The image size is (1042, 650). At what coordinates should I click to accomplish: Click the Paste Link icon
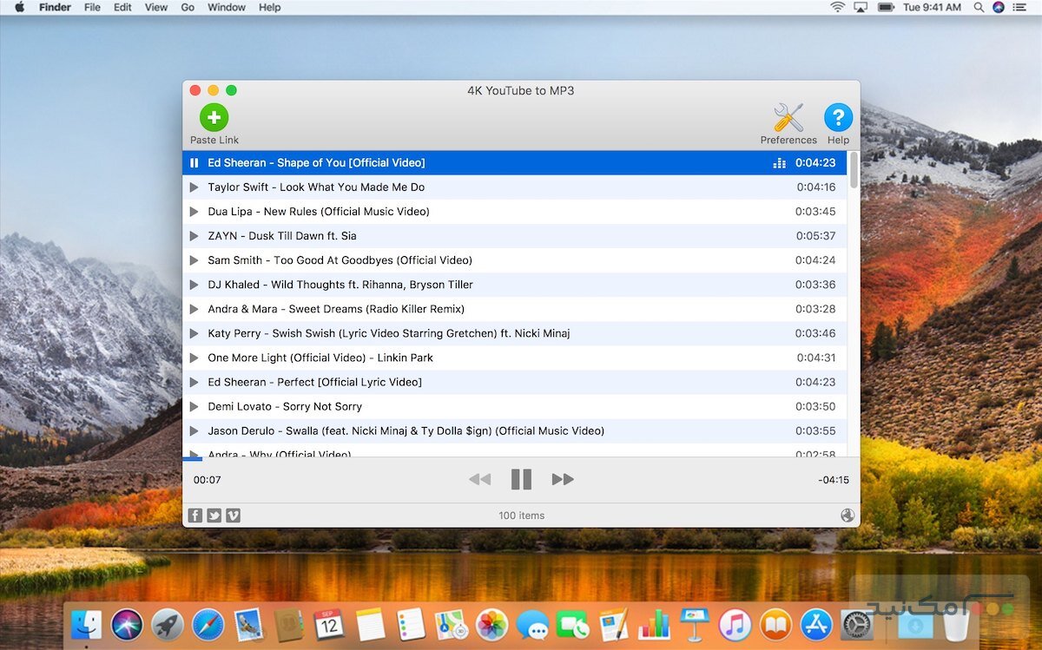click(214, 119)
